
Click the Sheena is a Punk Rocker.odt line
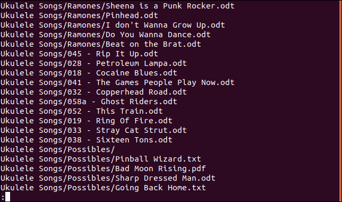(x=117, y=6)
